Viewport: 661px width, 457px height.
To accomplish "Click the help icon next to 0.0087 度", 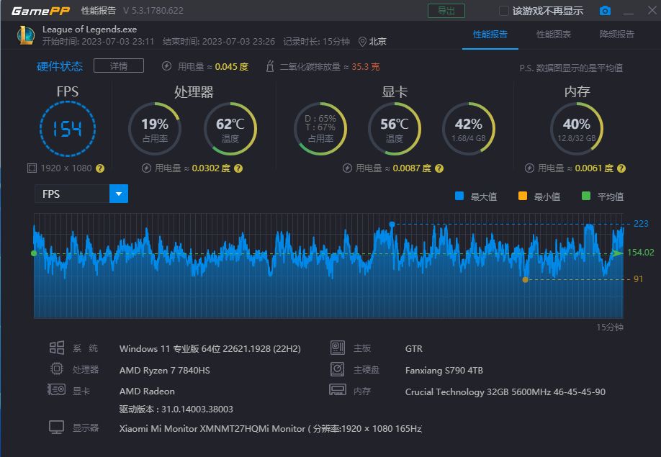I will 438,168.
